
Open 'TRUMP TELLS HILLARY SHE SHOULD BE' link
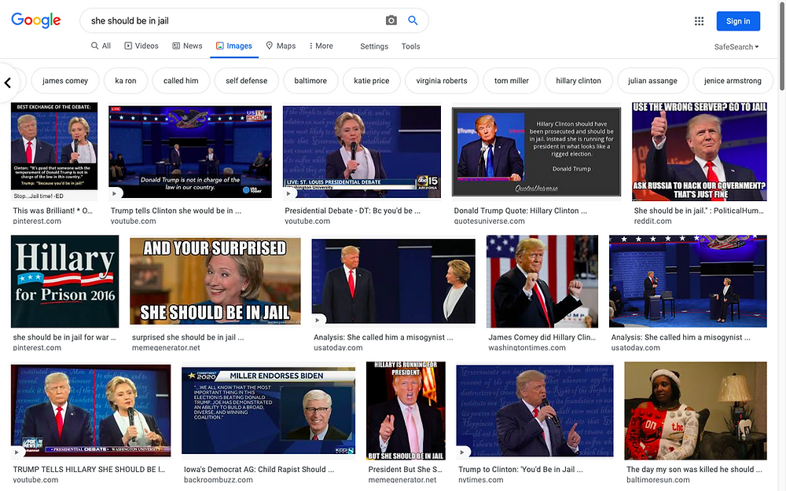point(89,470)
